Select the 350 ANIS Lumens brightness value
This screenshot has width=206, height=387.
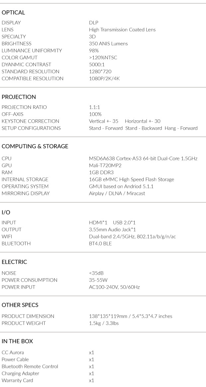(108, 44)
